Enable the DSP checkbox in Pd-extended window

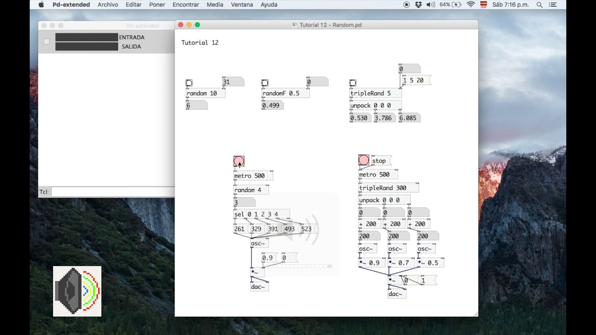[47, 42]
